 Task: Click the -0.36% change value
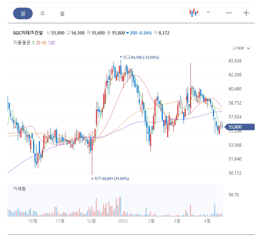click(x=145, y=33)
